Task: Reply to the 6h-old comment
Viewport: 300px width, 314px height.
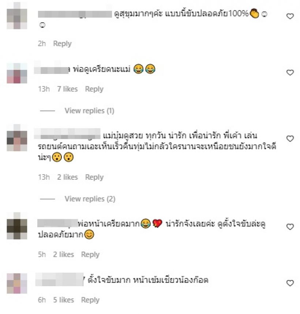Action: pos(90,300)
